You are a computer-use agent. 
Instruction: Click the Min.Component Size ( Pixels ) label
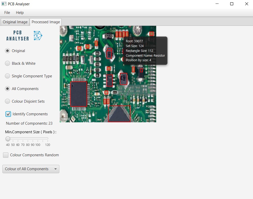(x=31, y=132)
